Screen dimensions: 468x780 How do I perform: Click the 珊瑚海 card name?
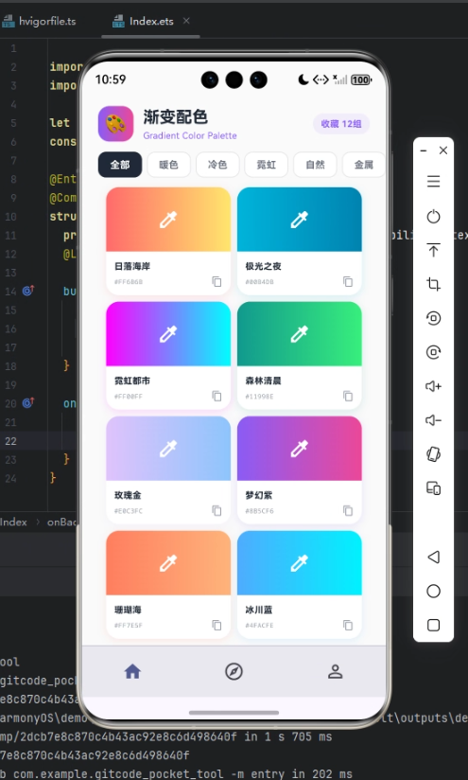(128, 610)
